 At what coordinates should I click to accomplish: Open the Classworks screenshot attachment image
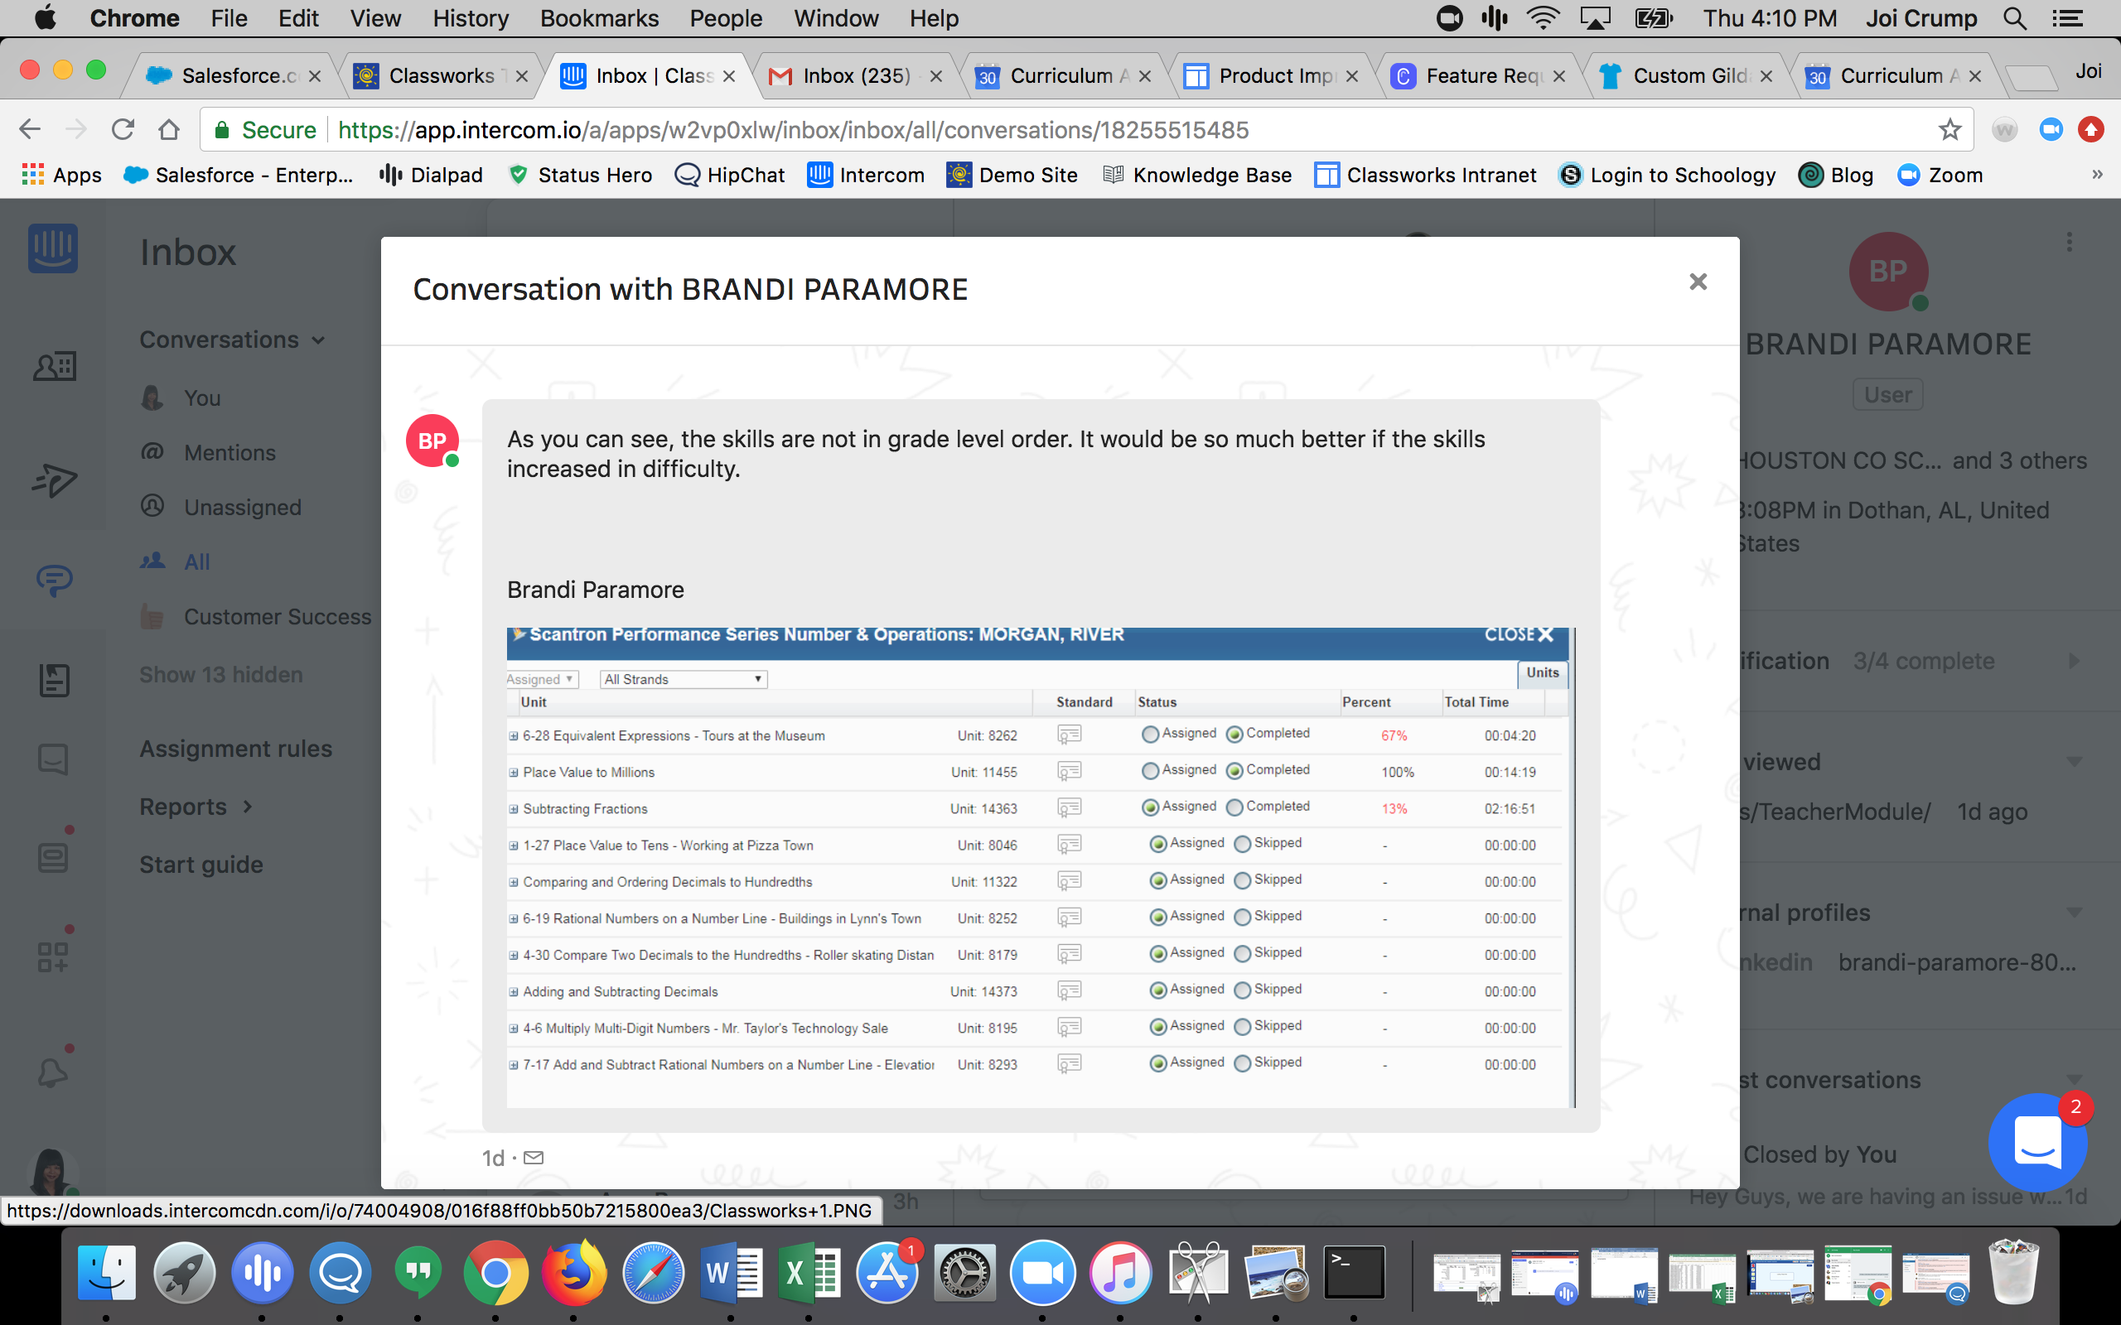1041,868
